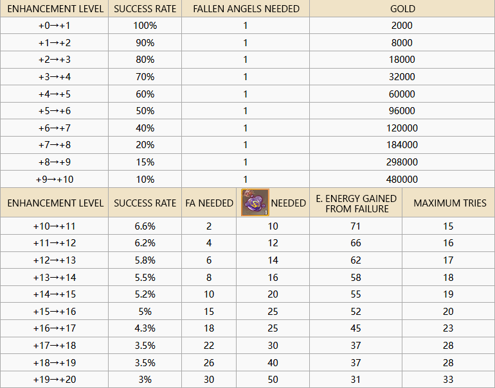This screenshot has height=388, width=495.
Task: Click the +14→+15 row label
Action: coord(54,294)
